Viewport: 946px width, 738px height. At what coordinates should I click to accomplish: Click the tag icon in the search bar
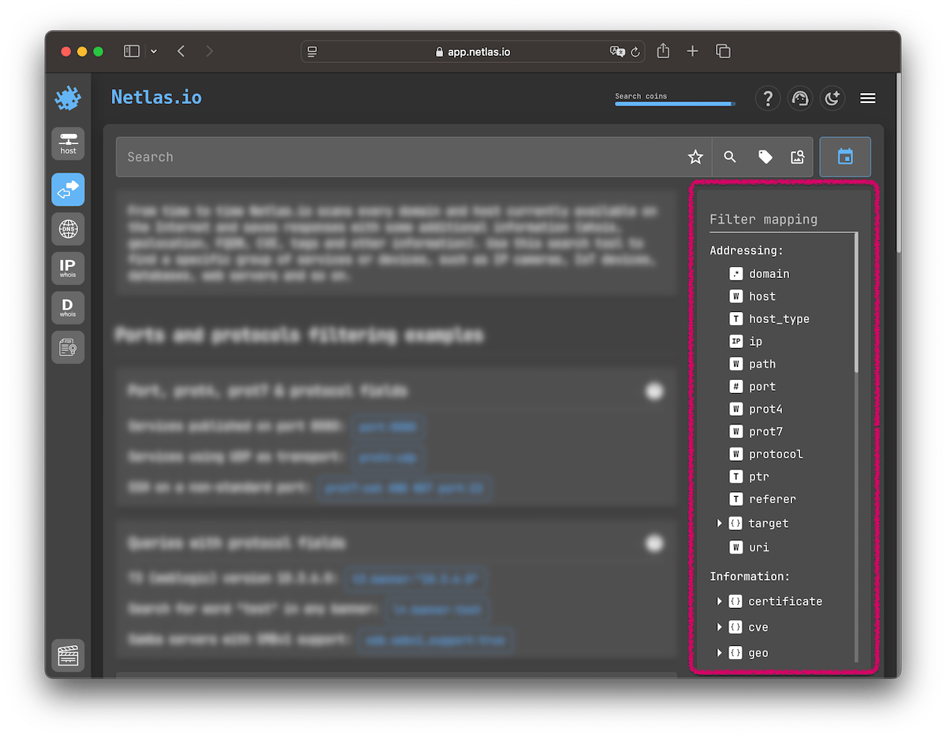coord(764,157)
